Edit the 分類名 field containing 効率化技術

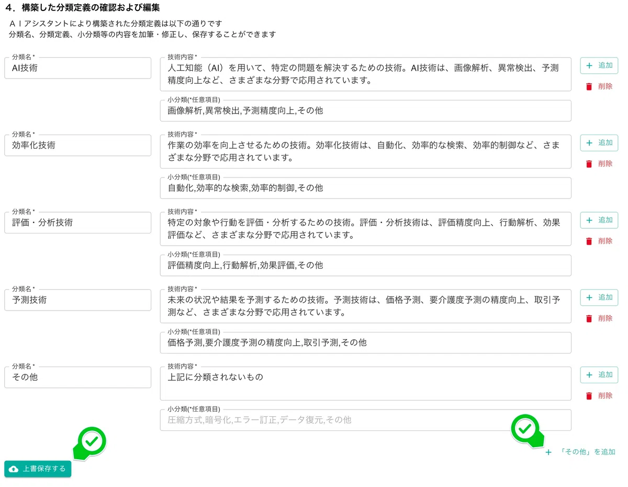[x=78, y=146]
